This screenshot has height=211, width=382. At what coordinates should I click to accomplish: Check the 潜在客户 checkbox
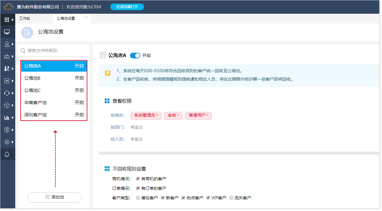pyautogui.click(x=138, y=198)
